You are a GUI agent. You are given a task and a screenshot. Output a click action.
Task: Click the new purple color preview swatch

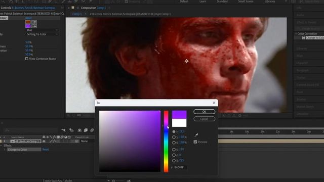[179, 115]
